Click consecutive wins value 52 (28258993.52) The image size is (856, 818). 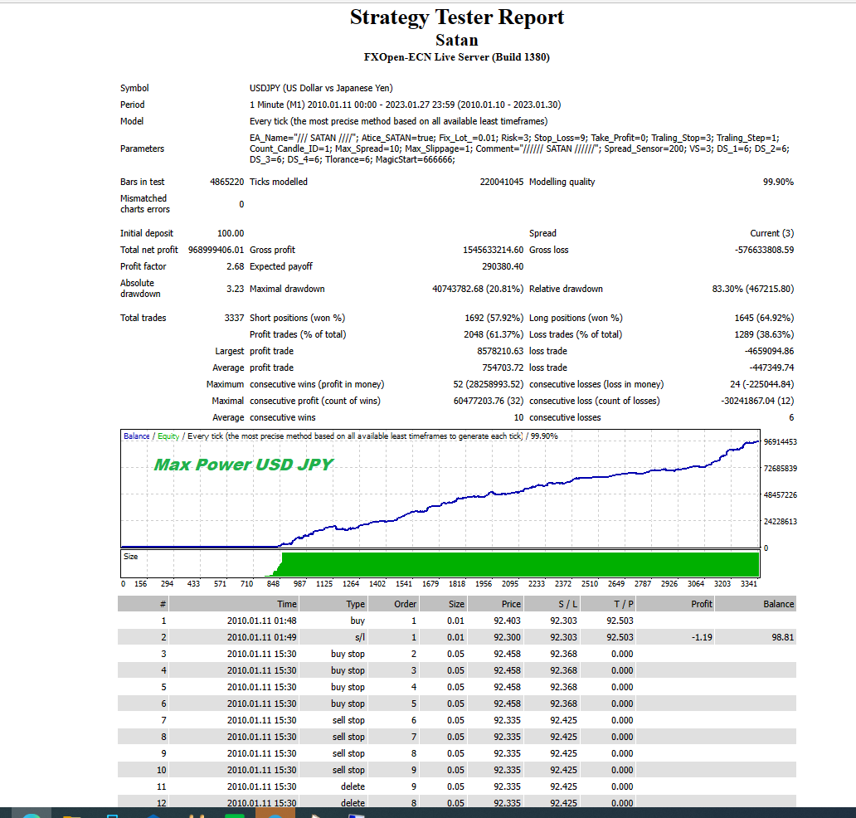click(x=488, y=384)
